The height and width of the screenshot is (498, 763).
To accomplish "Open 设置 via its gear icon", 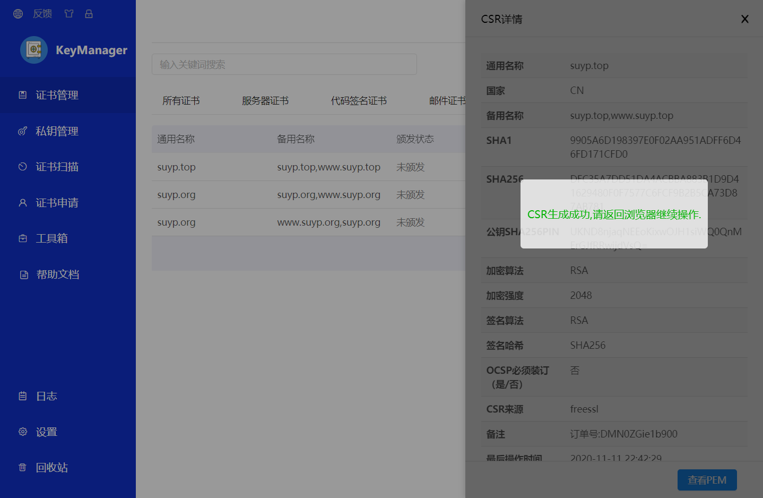I will pyautogui.click(x=22, y=432).
